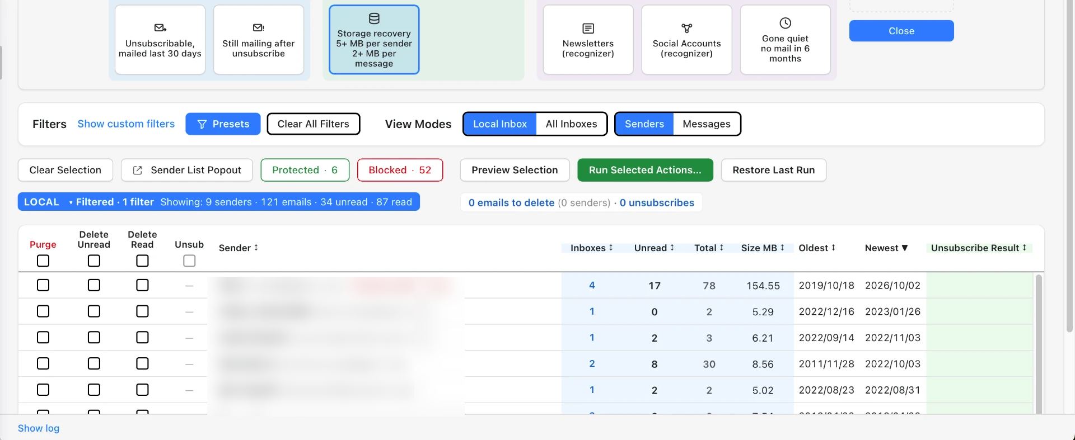1075x440 pixels.
Task: Clear all filters
Action: tap(313, 124)
